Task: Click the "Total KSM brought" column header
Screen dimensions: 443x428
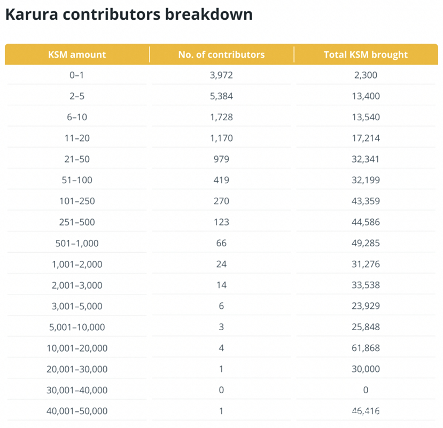Action: click(x=366, y=55)
